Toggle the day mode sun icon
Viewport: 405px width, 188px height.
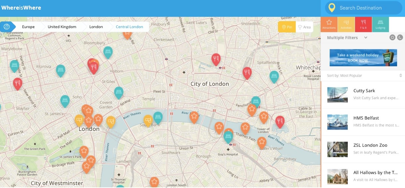click(392, 37)
